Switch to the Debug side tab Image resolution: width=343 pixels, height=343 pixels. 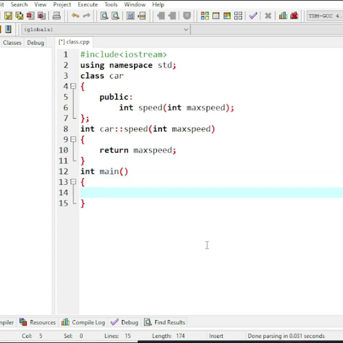(x=35, y=42)
